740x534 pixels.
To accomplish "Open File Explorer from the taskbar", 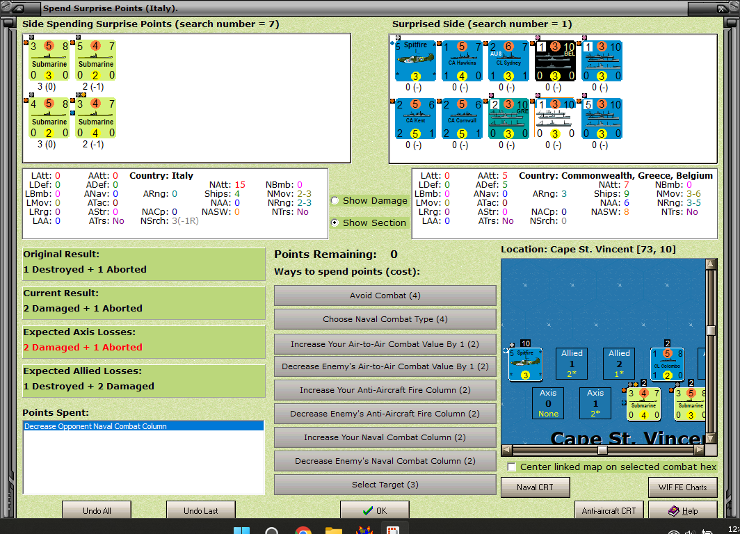I will 334,531.
